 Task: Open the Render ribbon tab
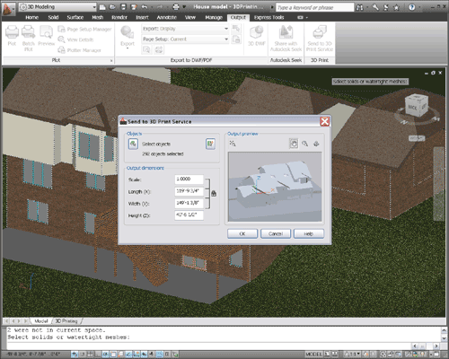pos(119,18)
